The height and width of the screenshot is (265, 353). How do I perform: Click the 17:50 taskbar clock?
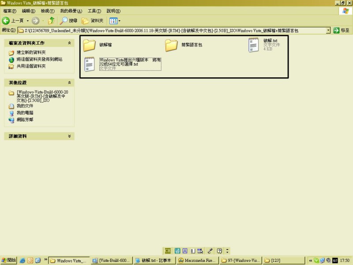pos(345,261)
